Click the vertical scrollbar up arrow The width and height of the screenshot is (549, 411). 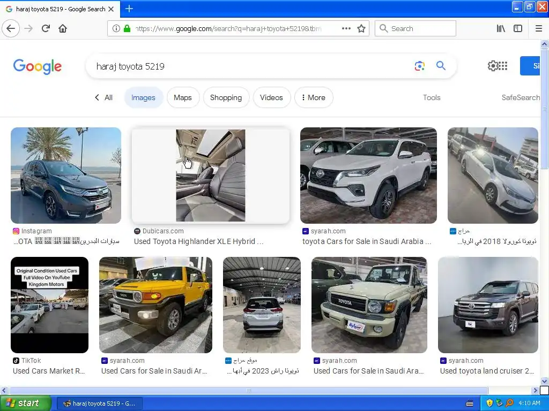click(x=544, y=44)
